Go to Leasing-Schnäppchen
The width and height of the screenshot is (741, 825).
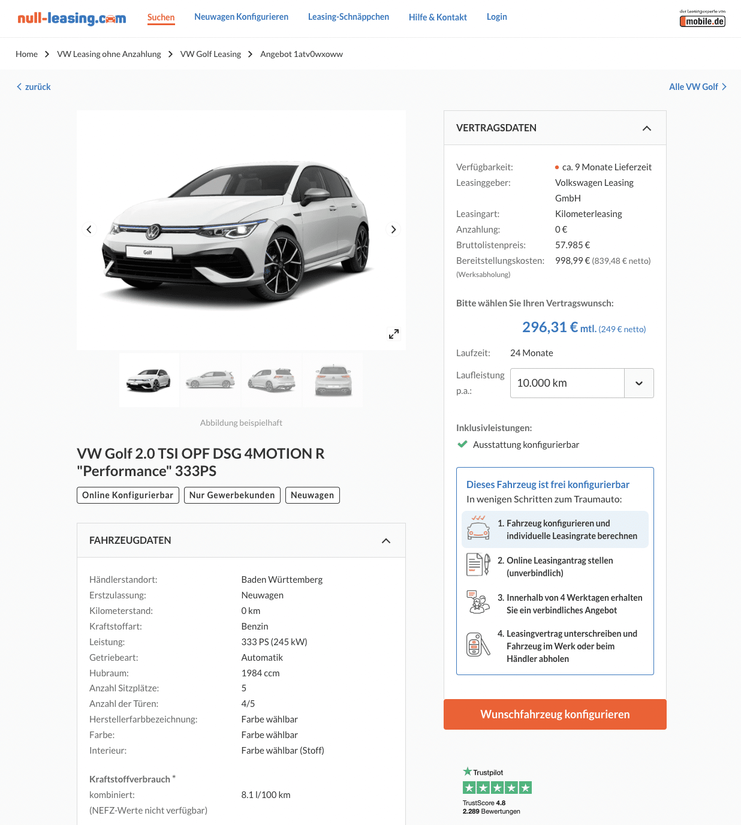(348, 17)
